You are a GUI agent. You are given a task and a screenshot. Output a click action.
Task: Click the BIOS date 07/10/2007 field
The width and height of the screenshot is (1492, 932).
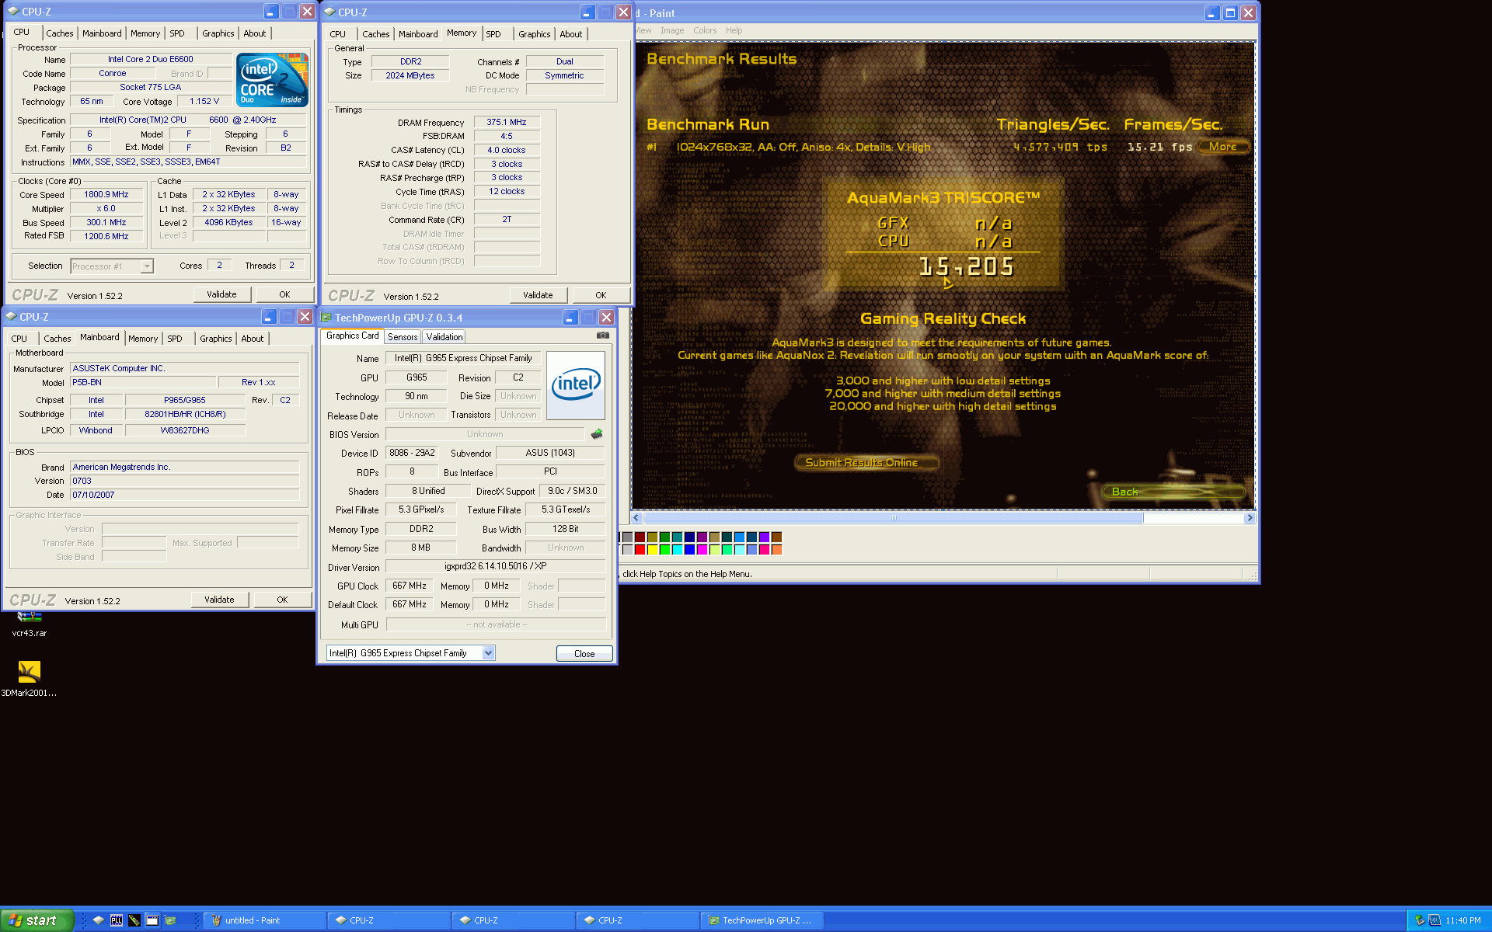pos(185,495)
